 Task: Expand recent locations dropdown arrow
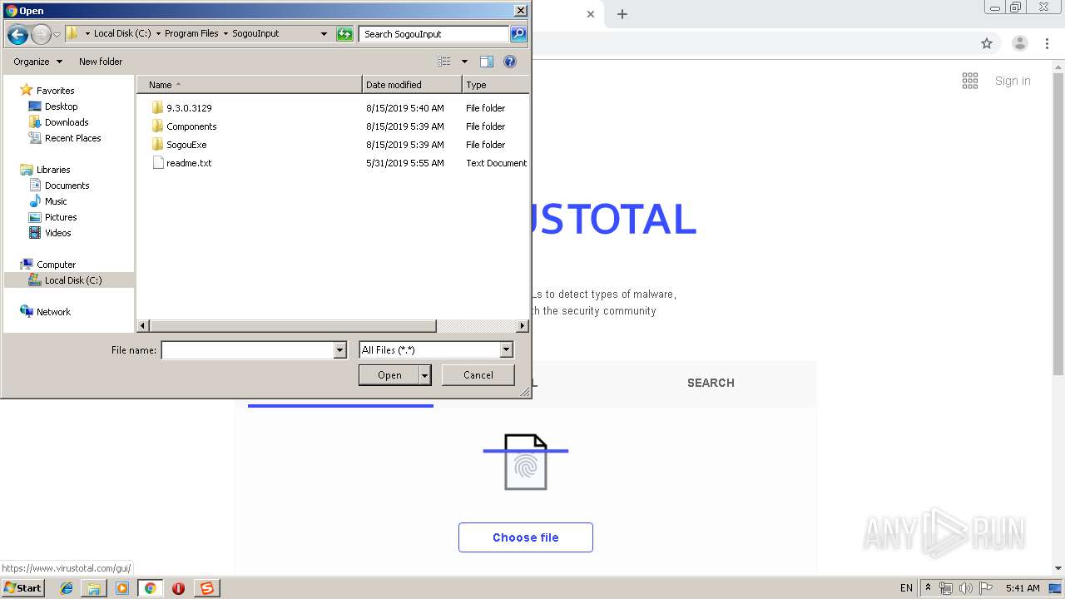pos(57,34)
